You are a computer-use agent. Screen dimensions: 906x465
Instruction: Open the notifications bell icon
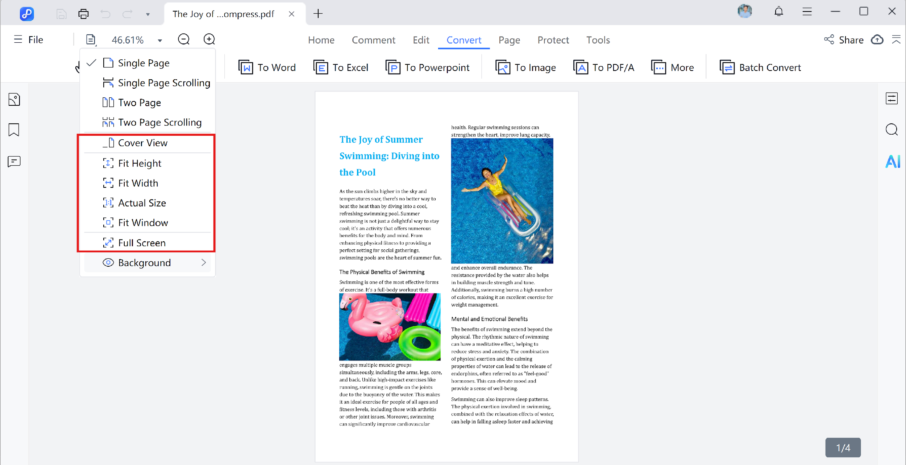tap(778, 12)
